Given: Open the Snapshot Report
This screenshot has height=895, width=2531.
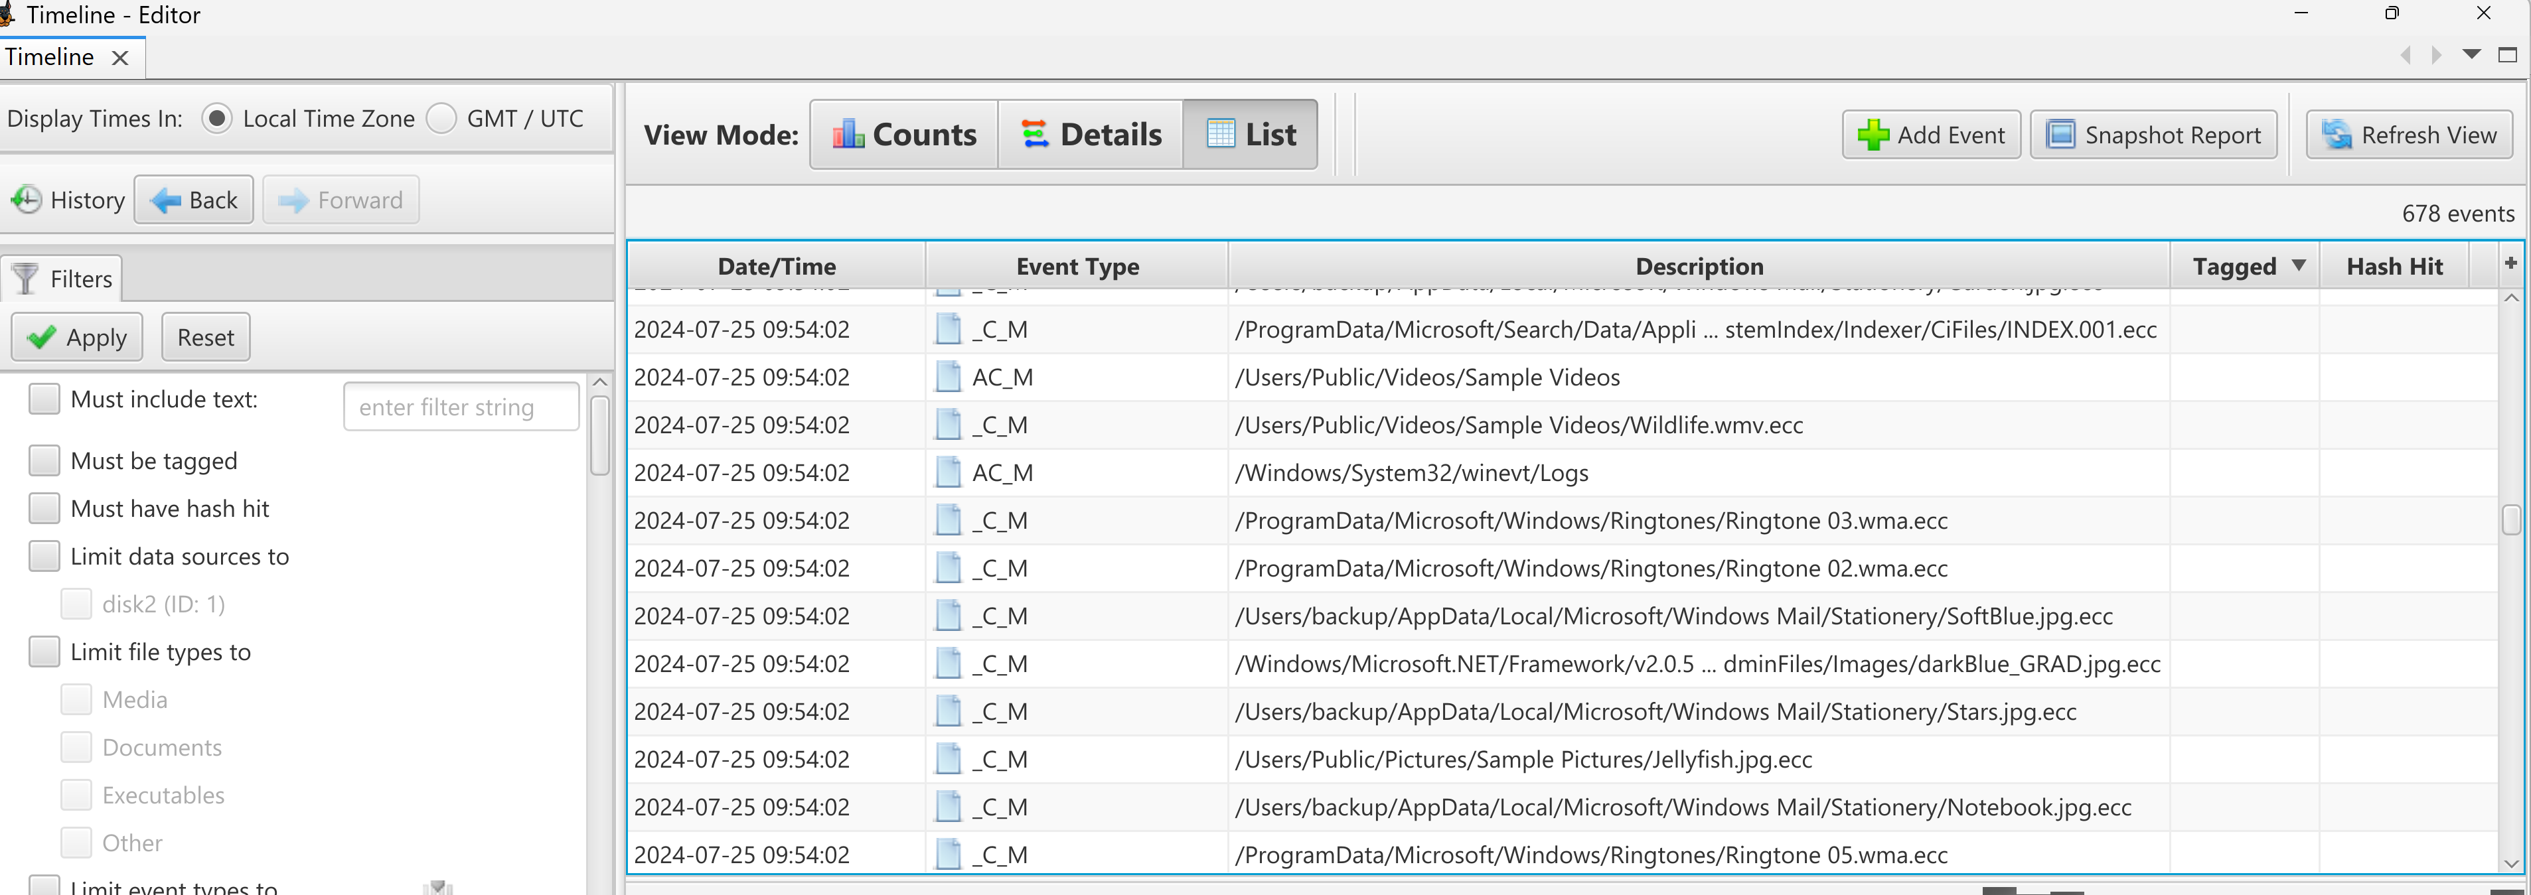Looking at the screenshot, I should (x=2153, y=135).
